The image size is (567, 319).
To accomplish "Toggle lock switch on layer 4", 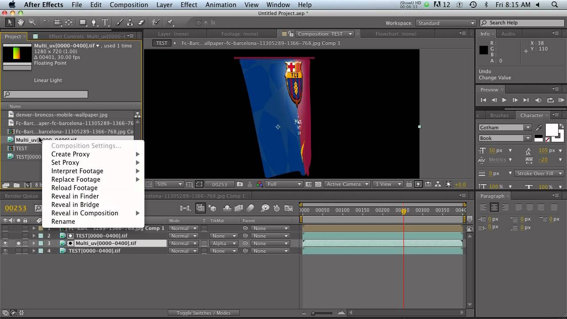I will pos(25,251).
